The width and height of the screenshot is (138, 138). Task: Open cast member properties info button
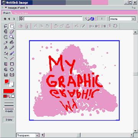pos(92,19)
